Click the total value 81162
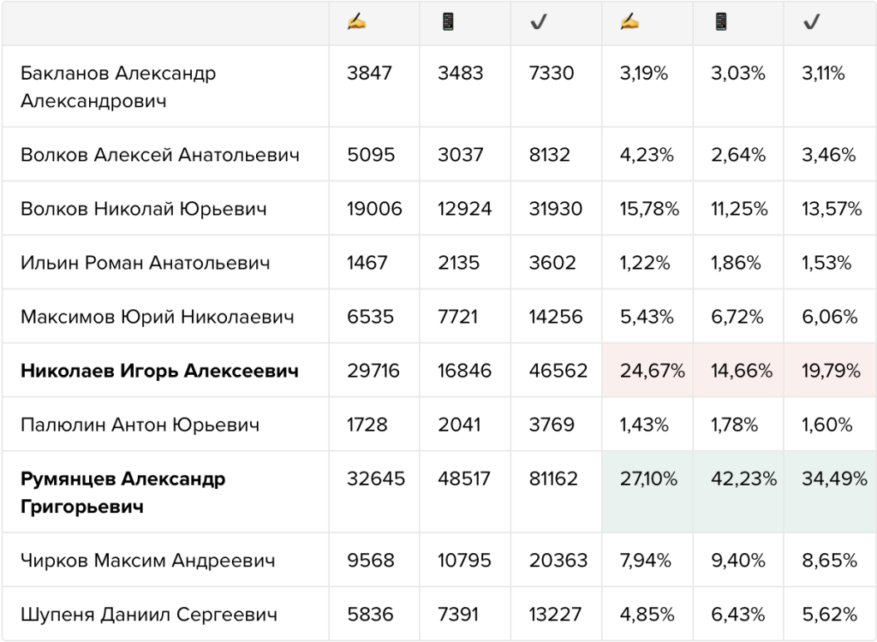Image resolution: width=877 pixels, height=642 pixels. point(553,479)
